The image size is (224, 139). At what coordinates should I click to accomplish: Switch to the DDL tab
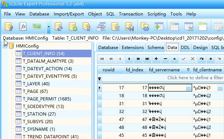(185, 48)
